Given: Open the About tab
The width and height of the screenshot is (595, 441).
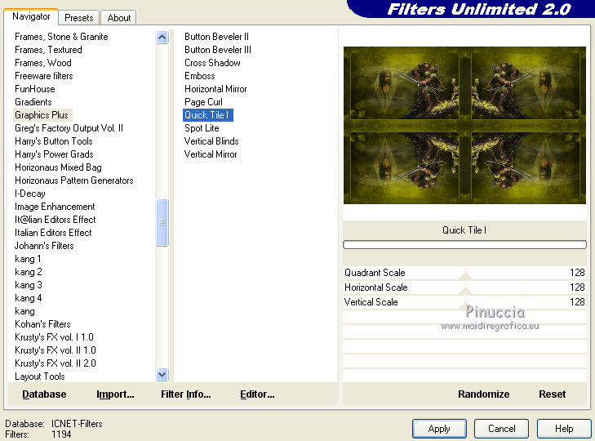Looking at the screenshot, I should pos(119,18).
